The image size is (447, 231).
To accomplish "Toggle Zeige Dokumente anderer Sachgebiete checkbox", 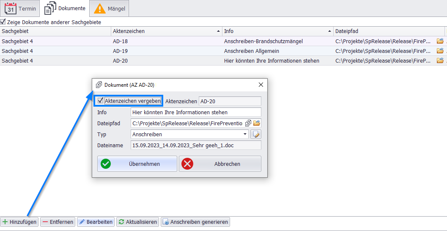I will click(x=3, y=22).
